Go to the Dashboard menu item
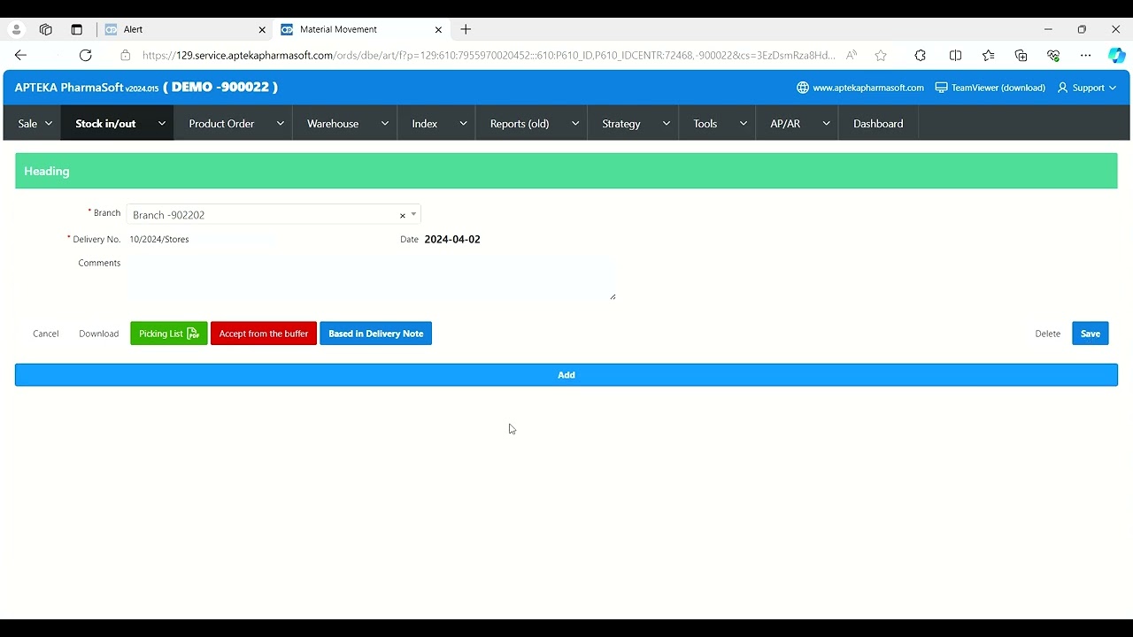The height and width of the screenshot is (637, 1133). point(878,124)
